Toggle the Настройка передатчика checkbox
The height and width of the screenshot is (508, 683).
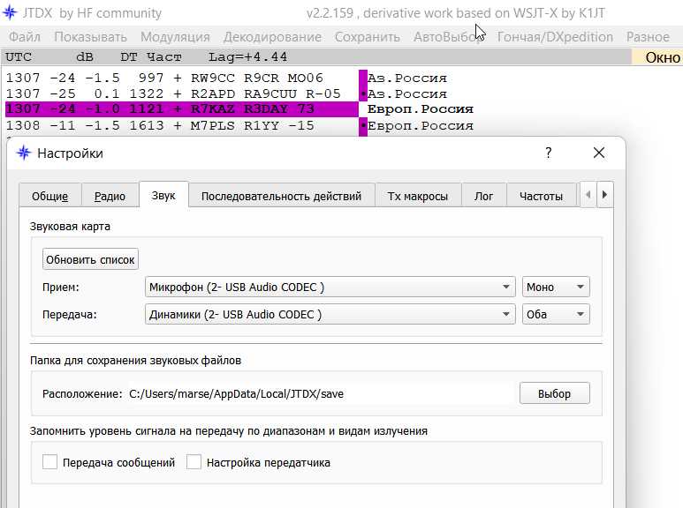click(x=194, y=462)
